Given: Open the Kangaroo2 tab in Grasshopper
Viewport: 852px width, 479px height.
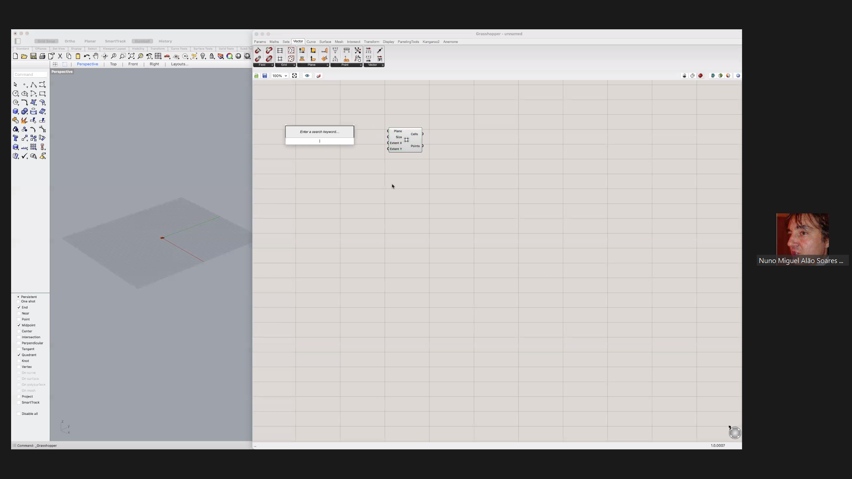Looking at the screenshot, I should [x=431, y=42].
